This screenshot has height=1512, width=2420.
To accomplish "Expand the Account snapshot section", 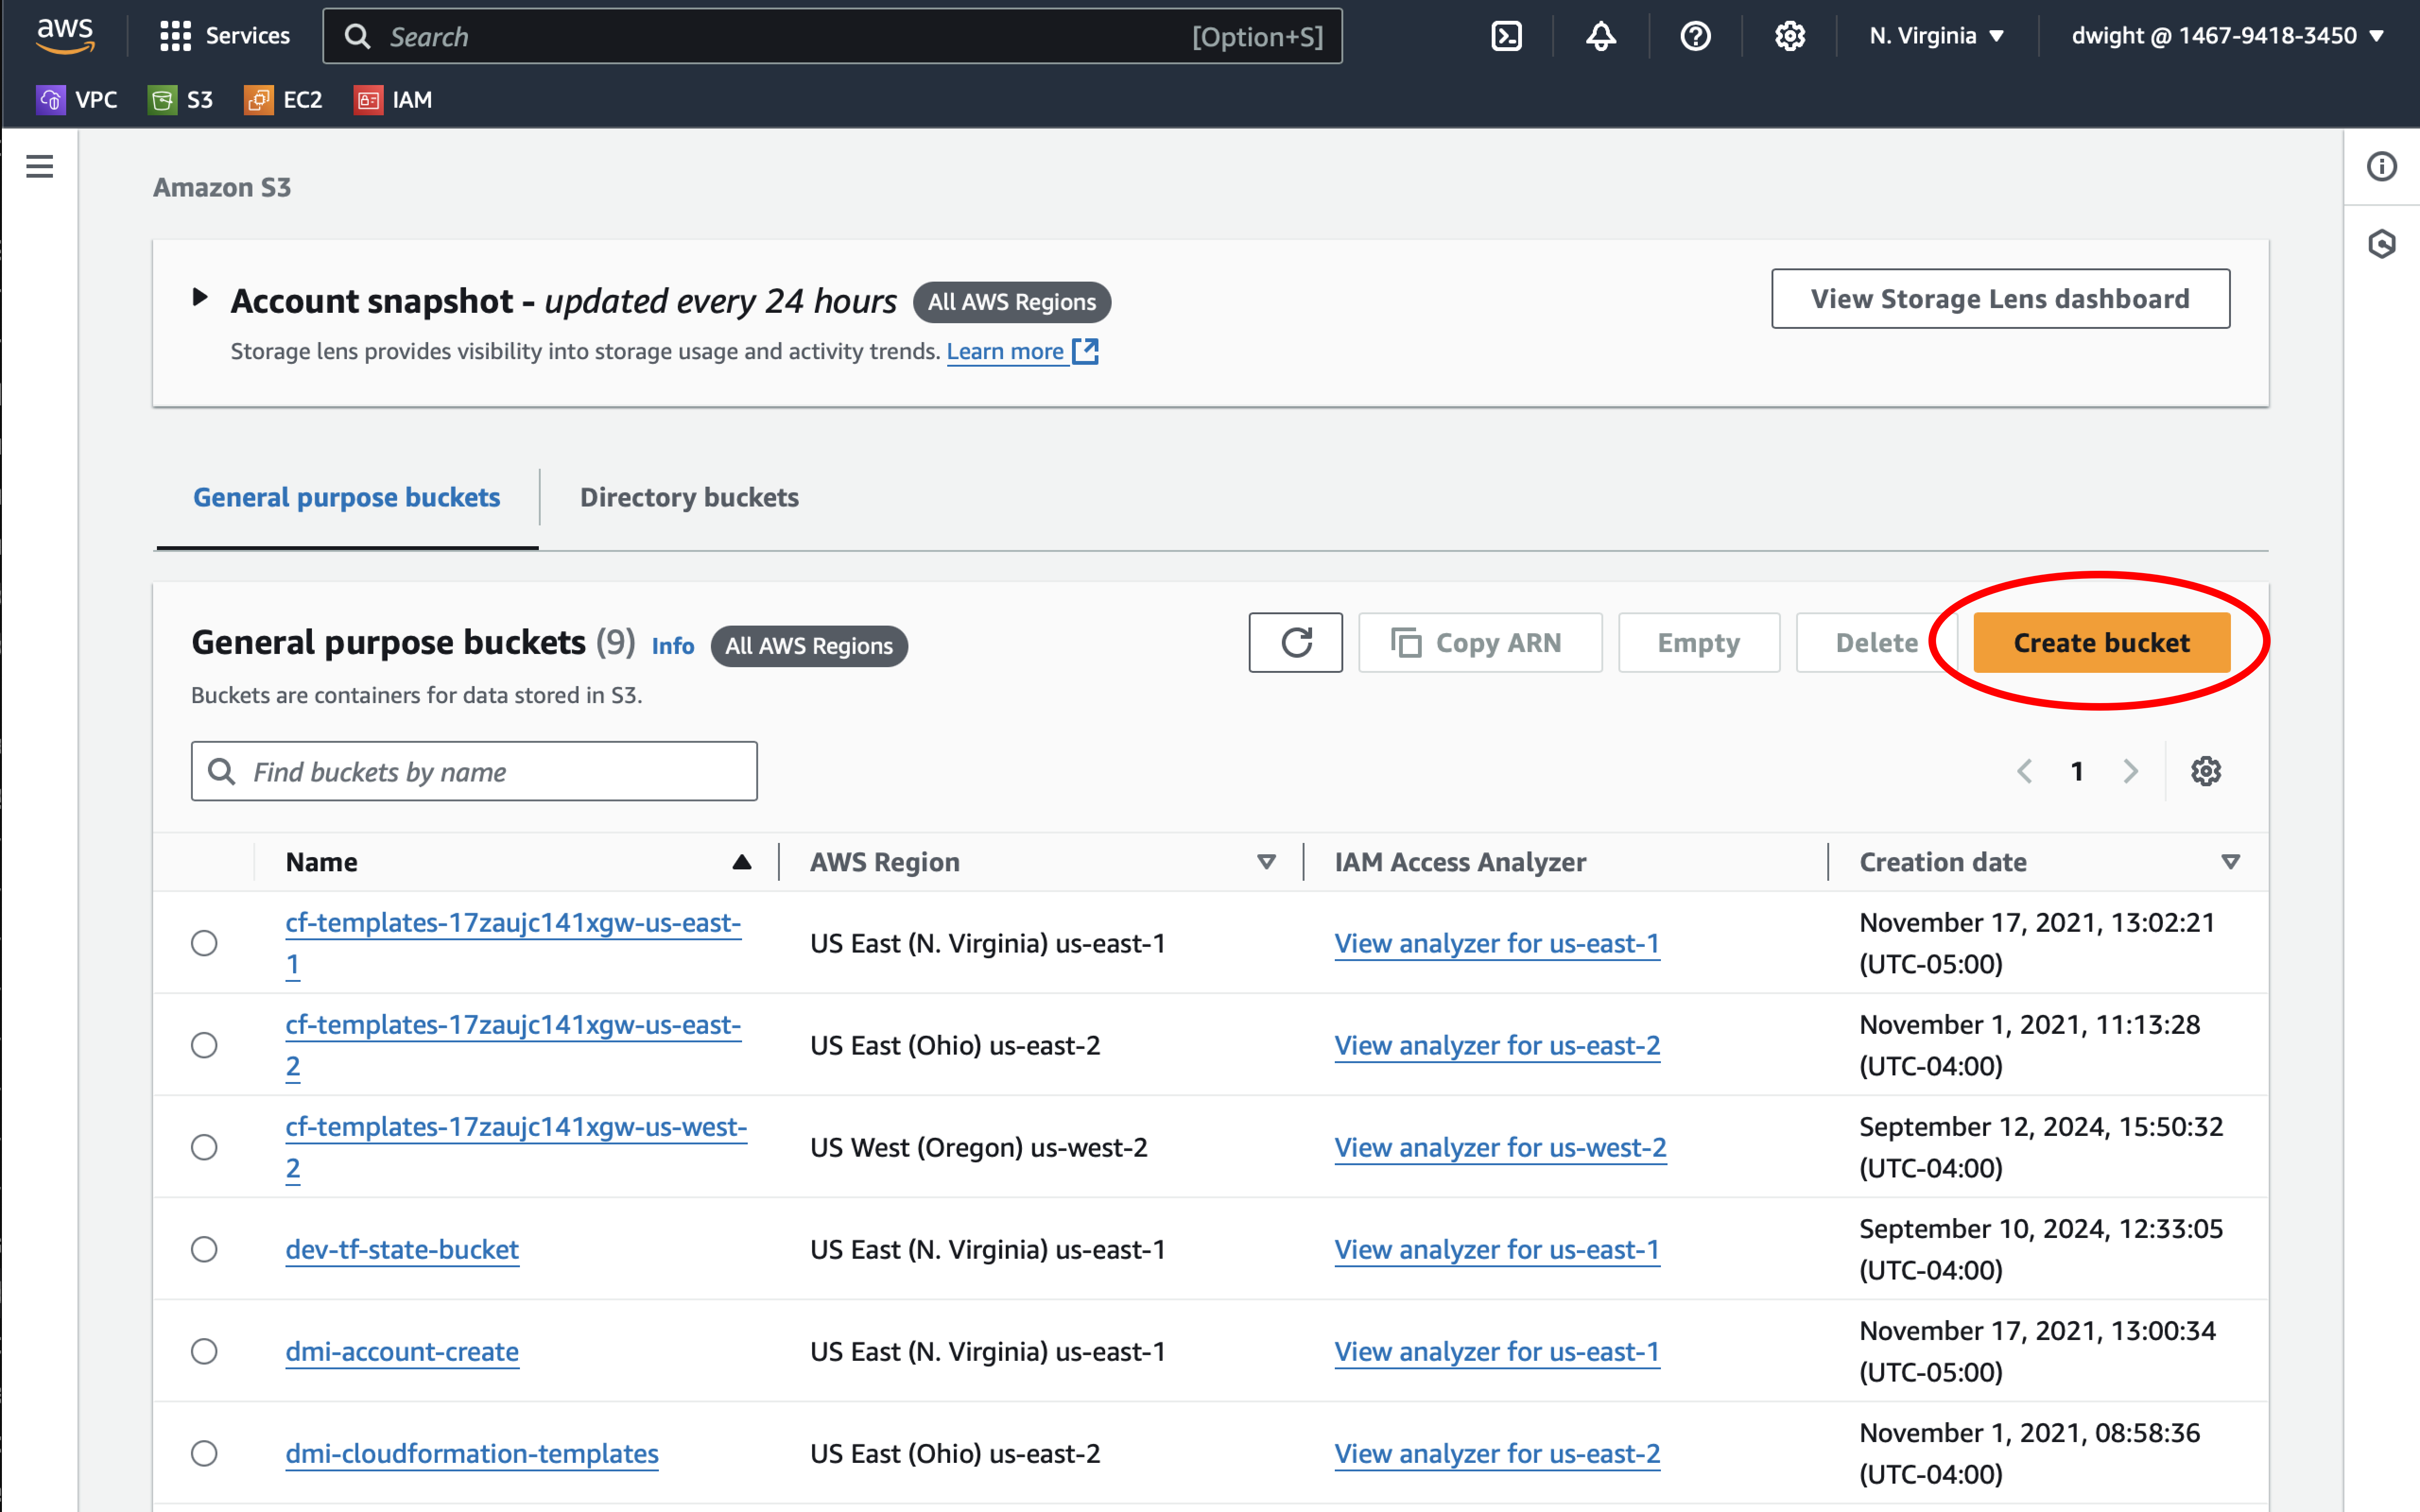I will click(200, 298).
